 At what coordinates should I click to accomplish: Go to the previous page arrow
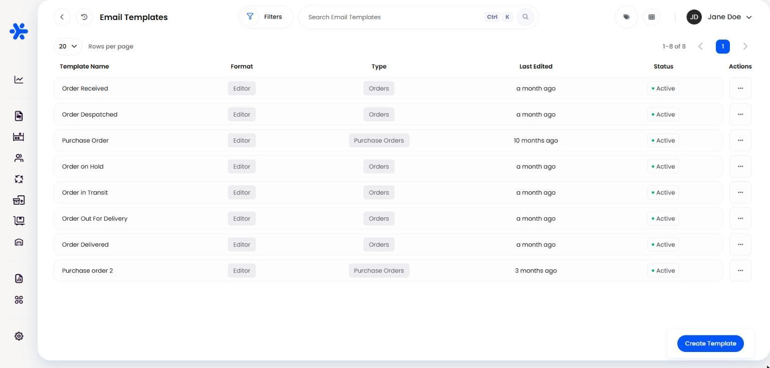pyautogui.click(x=700, y=47)
